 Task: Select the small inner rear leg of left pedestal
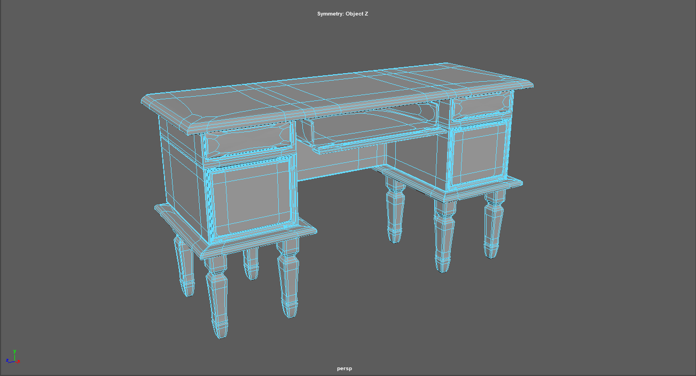(251, 263)
